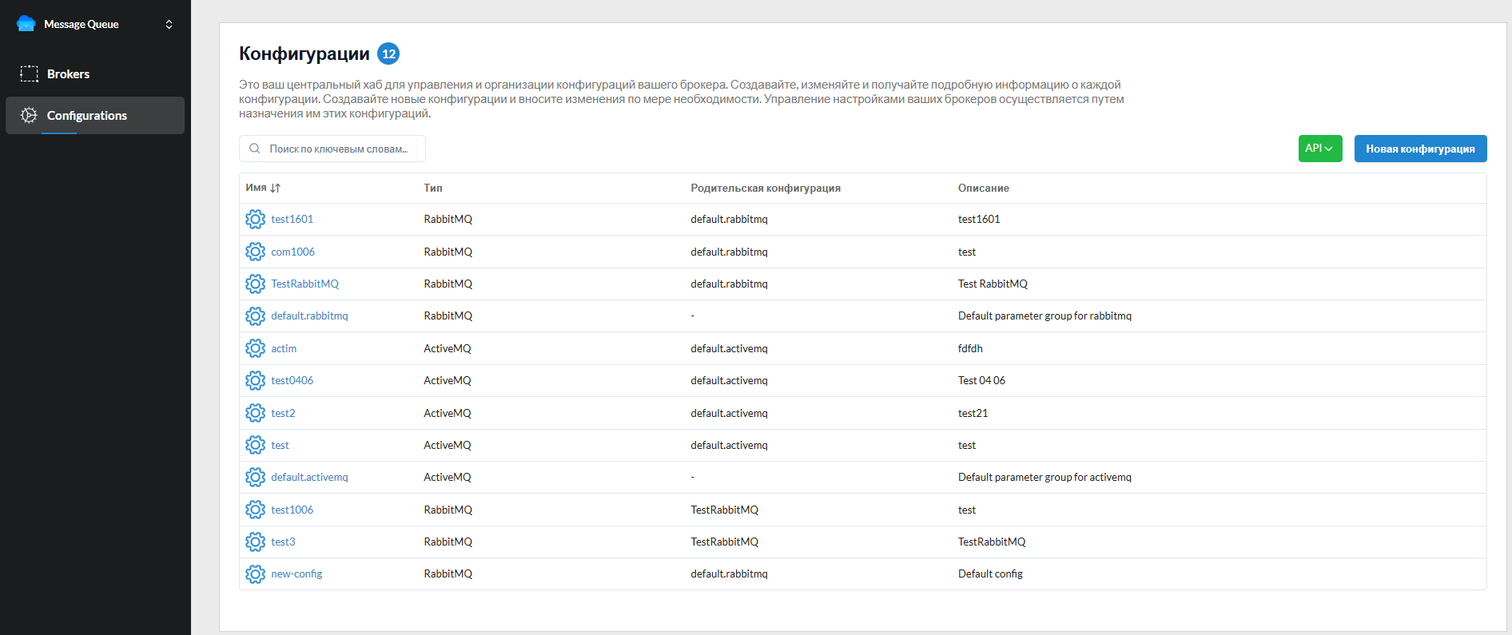Screen dimensions: 1512x635
Task: Click the gear icon for test3
Action: [255, 542]
